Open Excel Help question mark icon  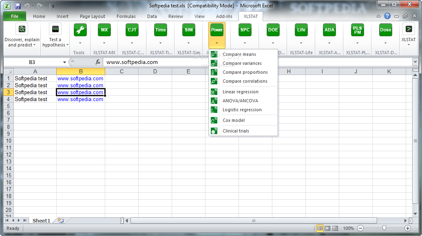(387, 16)
